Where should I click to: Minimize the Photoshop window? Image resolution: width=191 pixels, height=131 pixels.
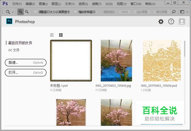coord(168,3)
